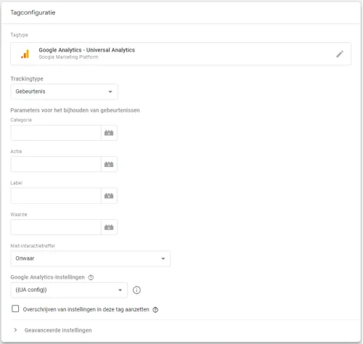The width and height of the screenshot is (363, 344).
Task: Enable Overschrijven van instellingen checkbox
Action: (15, 308)
